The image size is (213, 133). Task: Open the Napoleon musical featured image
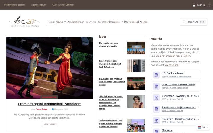(49, 68)
